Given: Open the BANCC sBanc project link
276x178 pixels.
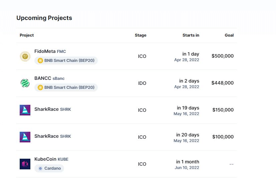Looking at the screenshot, I should click(x=49, y=78).
